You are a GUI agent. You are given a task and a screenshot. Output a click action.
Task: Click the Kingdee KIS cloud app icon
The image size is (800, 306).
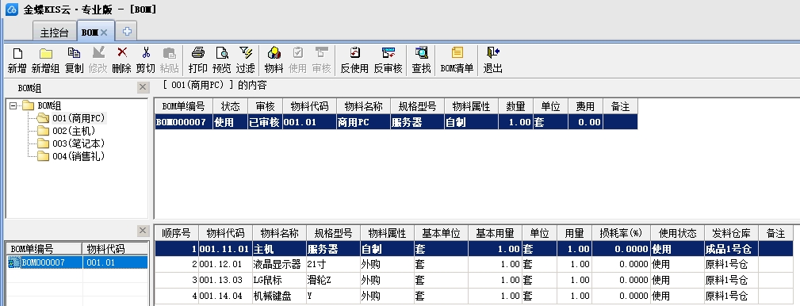tap(11, 10)
